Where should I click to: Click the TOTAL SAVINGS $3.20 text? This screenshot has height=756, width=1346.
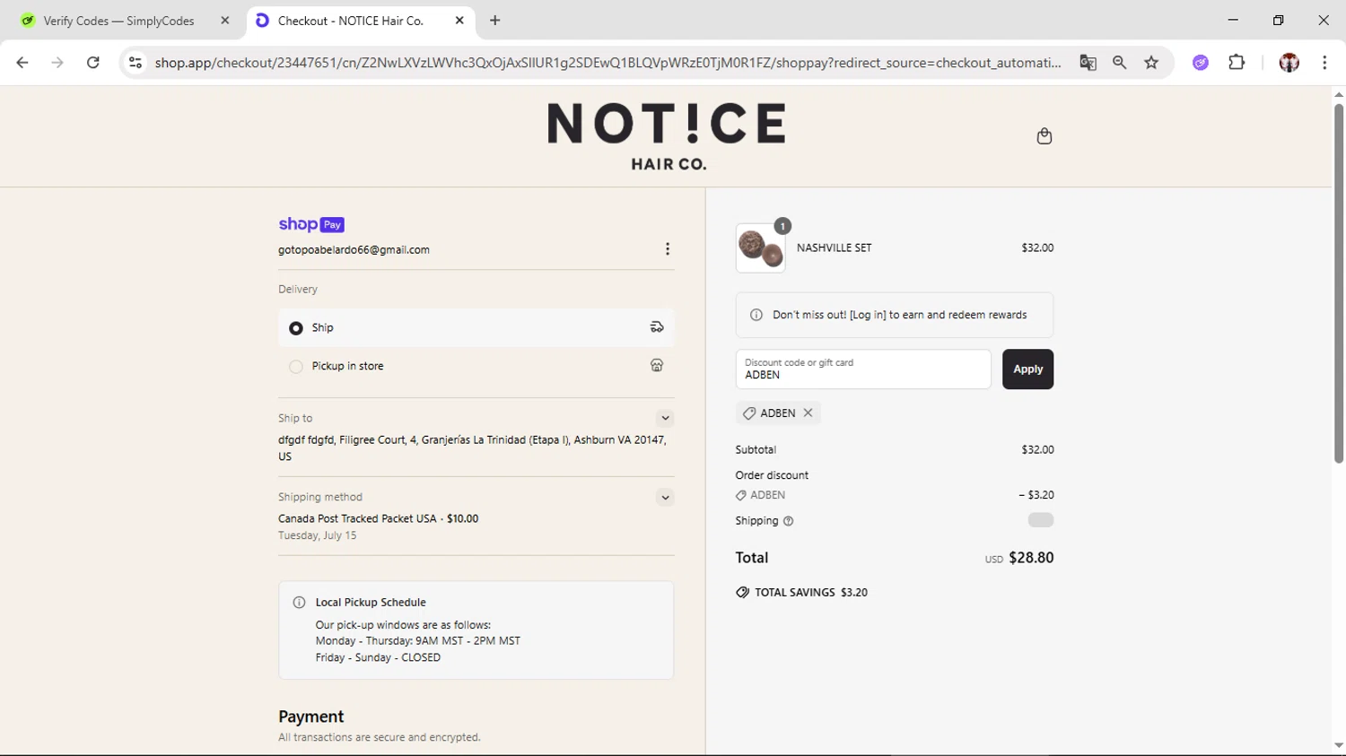(x=811, y=593)
